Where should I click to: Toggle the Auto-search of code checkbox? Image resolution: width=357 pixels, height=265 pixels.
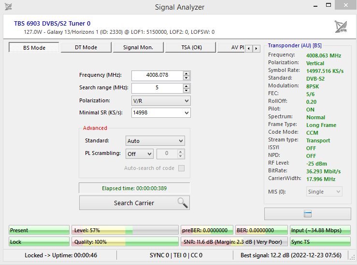coord(182,168)
